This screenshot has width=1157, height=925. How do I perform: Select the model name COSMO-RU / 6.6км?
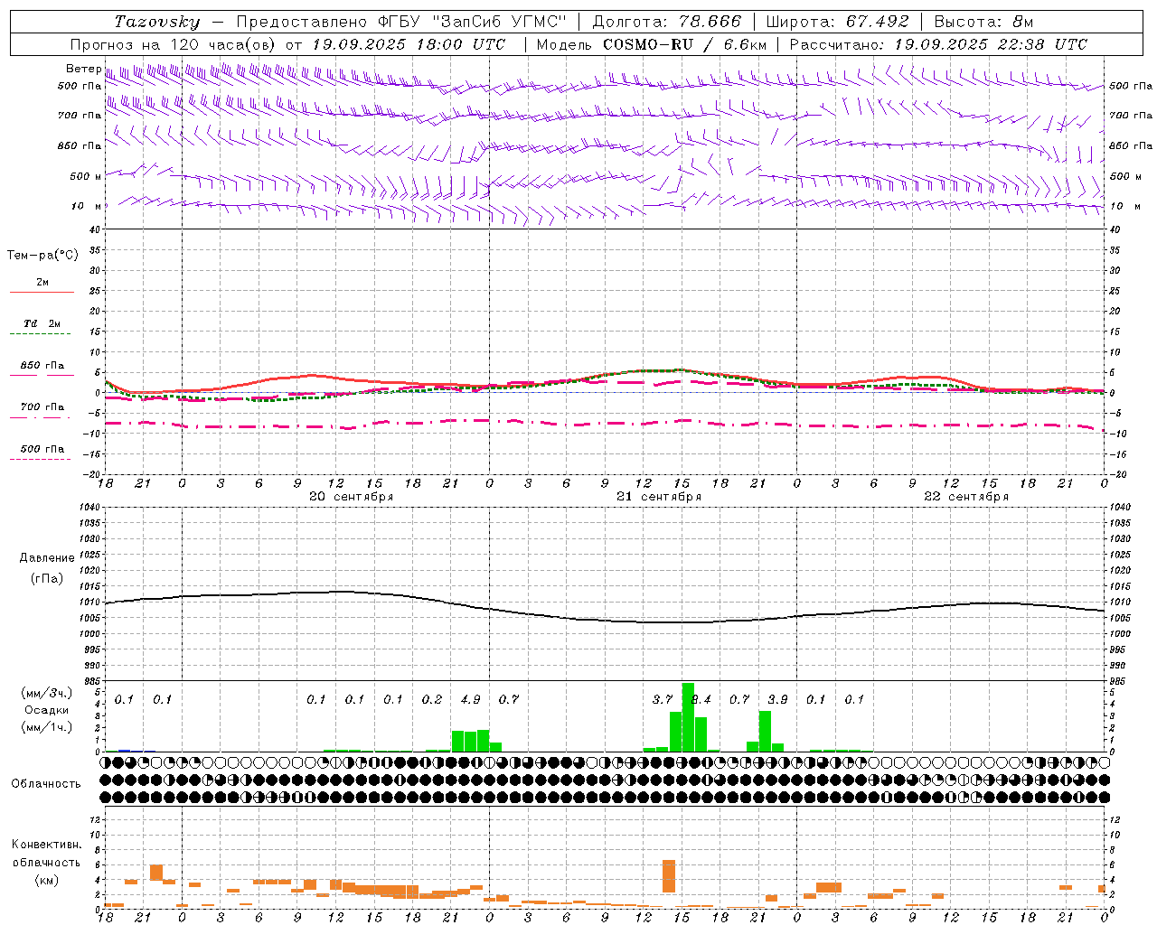tap(685, 44)
